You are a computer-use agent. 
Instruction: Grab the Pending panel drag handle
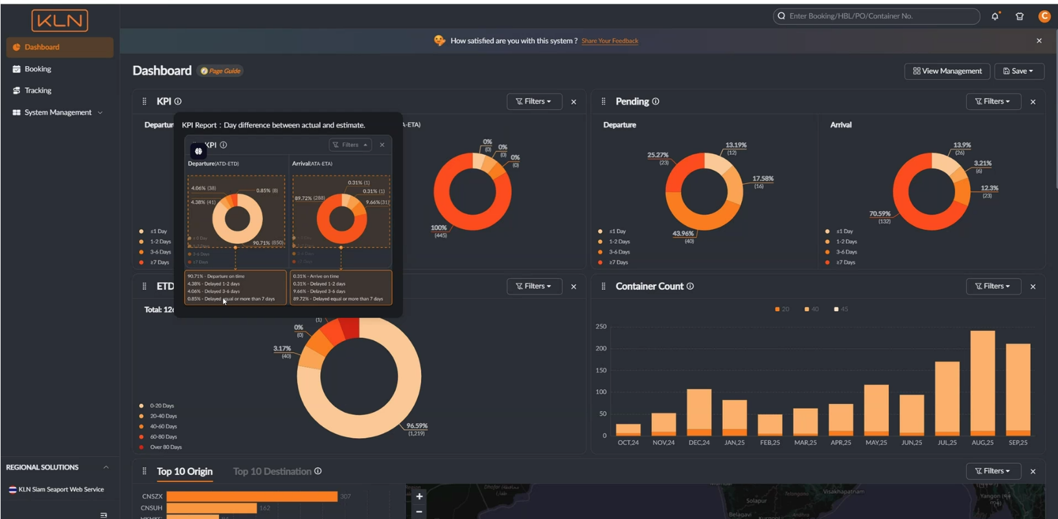[x=603, y=102]
